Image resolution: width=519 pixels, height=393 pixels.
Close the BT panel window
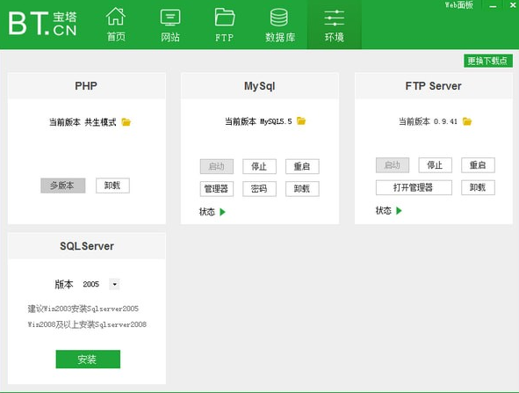coord(512,5)
